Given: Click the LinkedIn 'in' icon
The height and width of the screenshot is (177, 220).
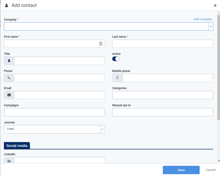Looking at the screenshot, I should [x=9, y=161].
